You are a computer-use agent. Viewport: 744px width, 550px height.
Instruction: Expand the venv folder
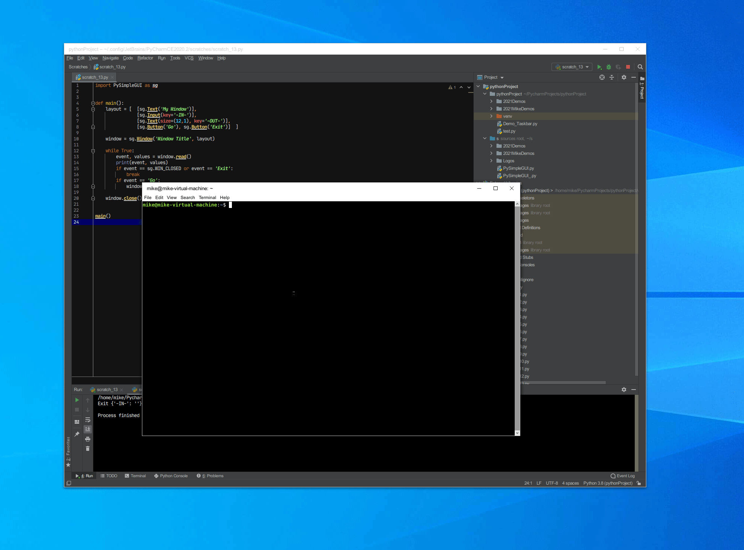point(491,116)
